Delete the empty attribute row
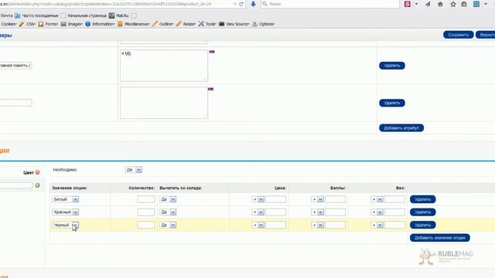This screenshot has width=495, height=278. [392, 103]
